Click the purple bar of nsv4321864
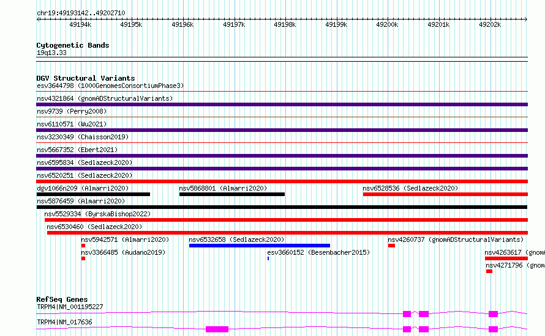 (282, 104)
